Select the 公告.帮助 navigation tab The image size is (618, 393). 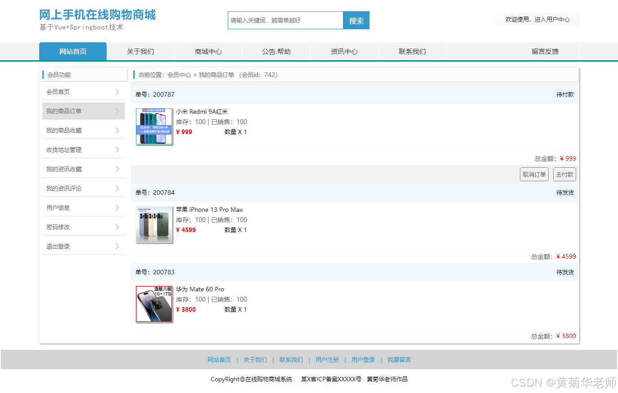tap(276, 51)
